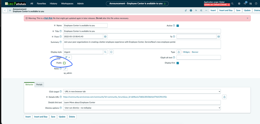260x124 pixels.
Task: Open the globe scope picker icon
Action: [x=239, y=3]
